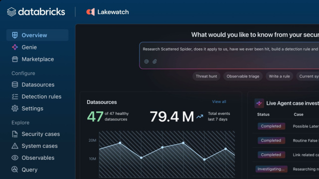Image resolution: width=319 pixels, height=179 pixels.
Task: Select the Observable triage suggestion chip
Action: pyautogui.click(x=243, y=76)
